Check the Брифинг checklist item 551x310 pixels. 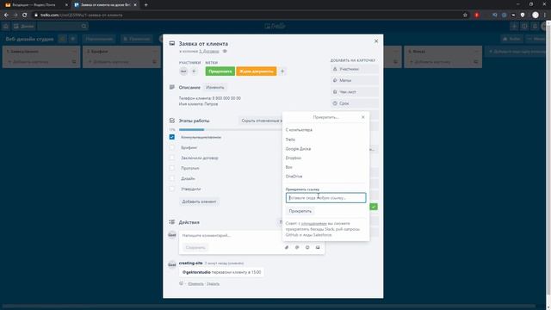pos(172,147)
